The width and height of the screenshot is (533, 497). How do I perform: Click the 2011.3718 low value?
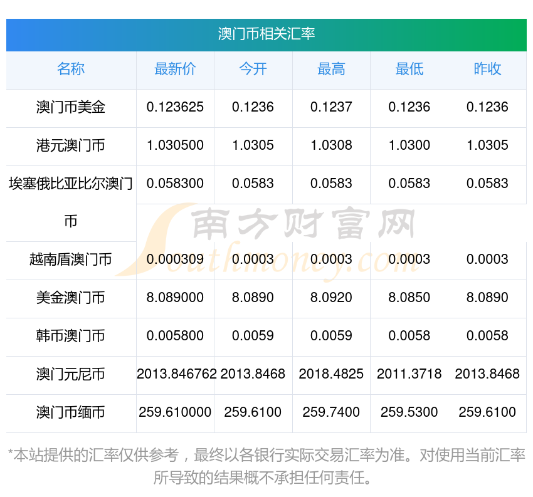[x=409, y=374]
